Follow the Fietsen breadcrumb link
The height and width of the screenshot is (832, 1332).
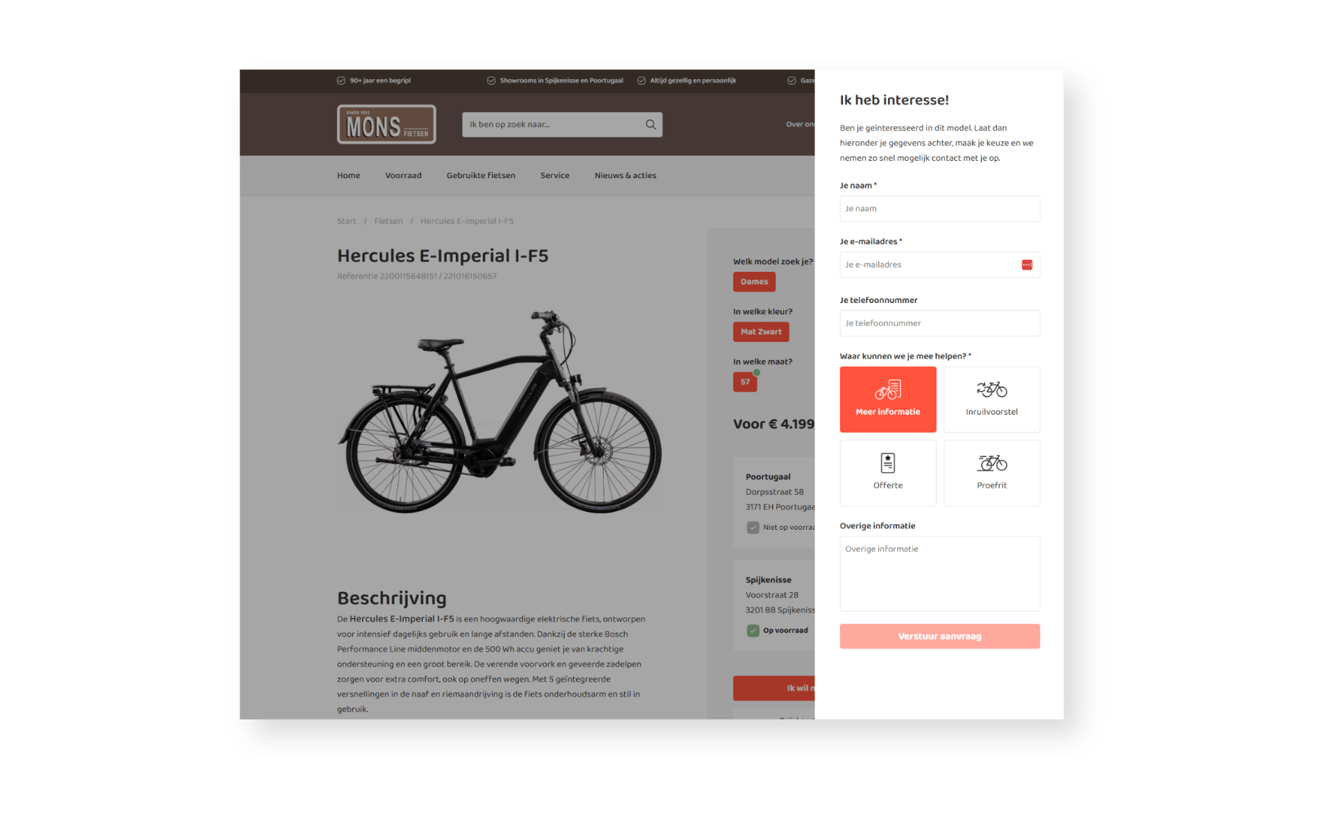click(388, 221)
